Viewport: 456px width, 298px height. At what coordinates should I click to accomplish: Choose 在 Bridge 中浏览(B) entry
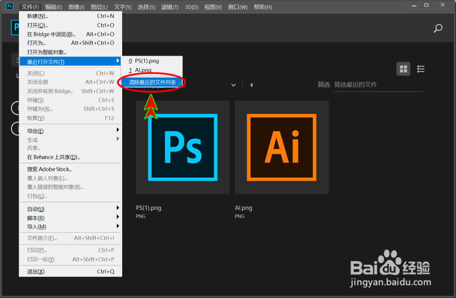[x=70, y=34]
